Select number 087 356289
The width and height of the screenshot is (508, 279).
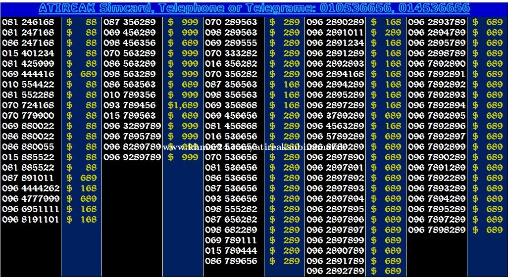pyautogui.click(x=130, y=22)
